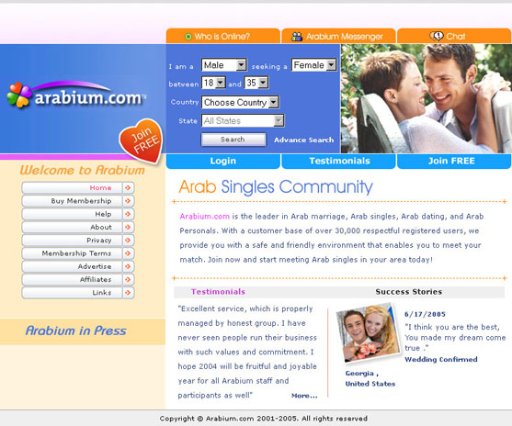Open the Advance Search link

pyautogui.click(x=303, y=140)
